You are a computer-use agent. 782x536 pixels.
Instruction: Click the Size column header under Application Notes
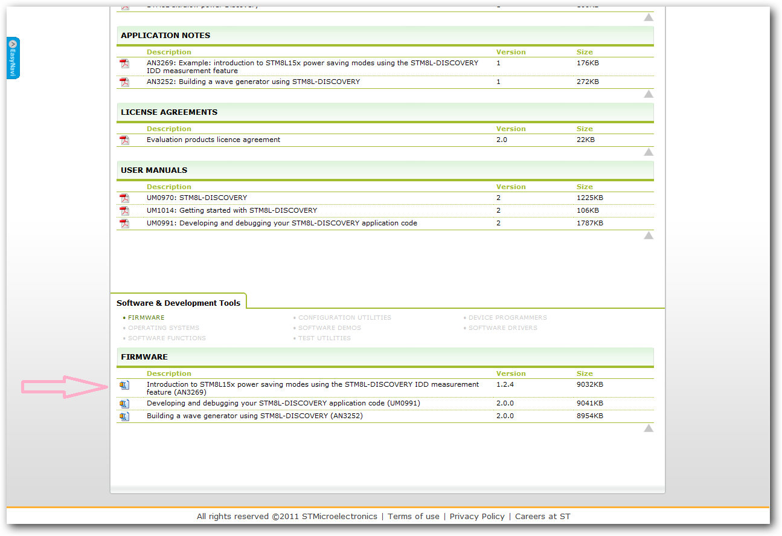click(x=585, y=52)
